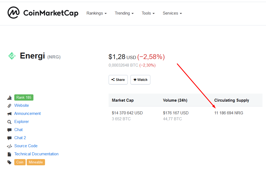Viewport: 266px width, 175px height.
Task: Click the Share button
Action: tap(118, 80)
